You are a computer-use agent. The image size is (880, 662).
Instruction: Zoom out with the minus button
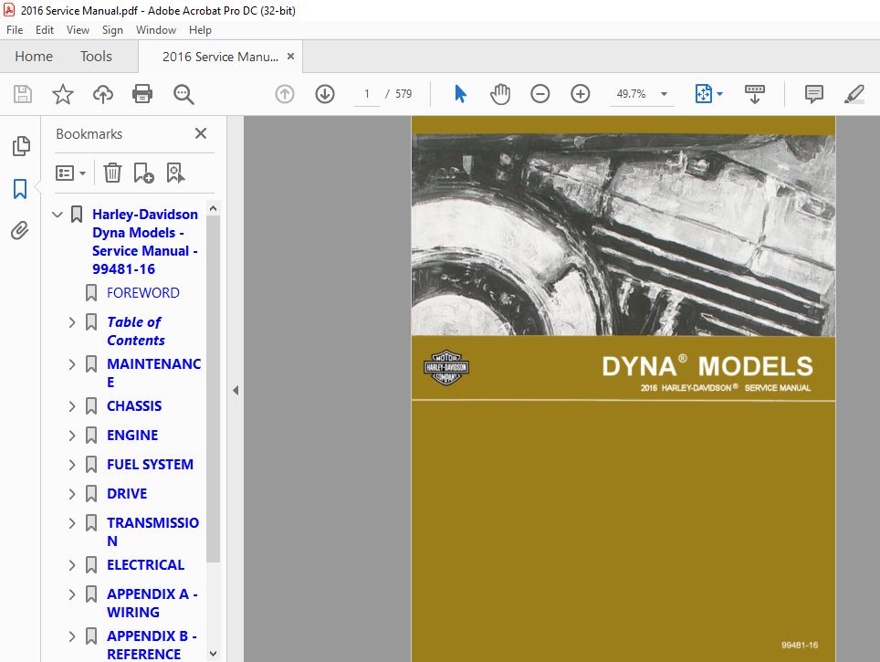pos(540,94)
